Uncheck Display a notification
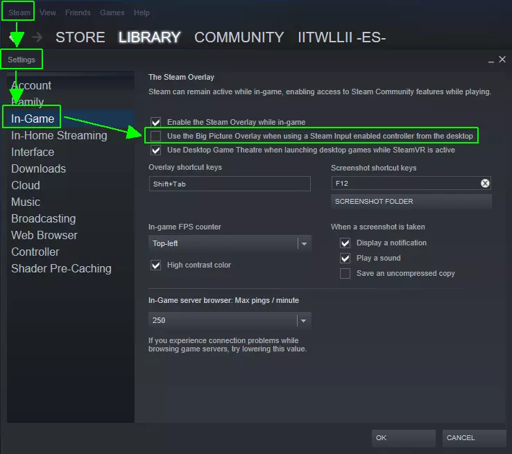The height and width of the screenshot is (454, 512). [345, 243]
